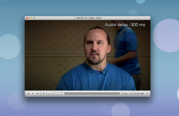179x116 pixels.
Task: Jump to the middle of the seek bar
Action: (87, 94)
